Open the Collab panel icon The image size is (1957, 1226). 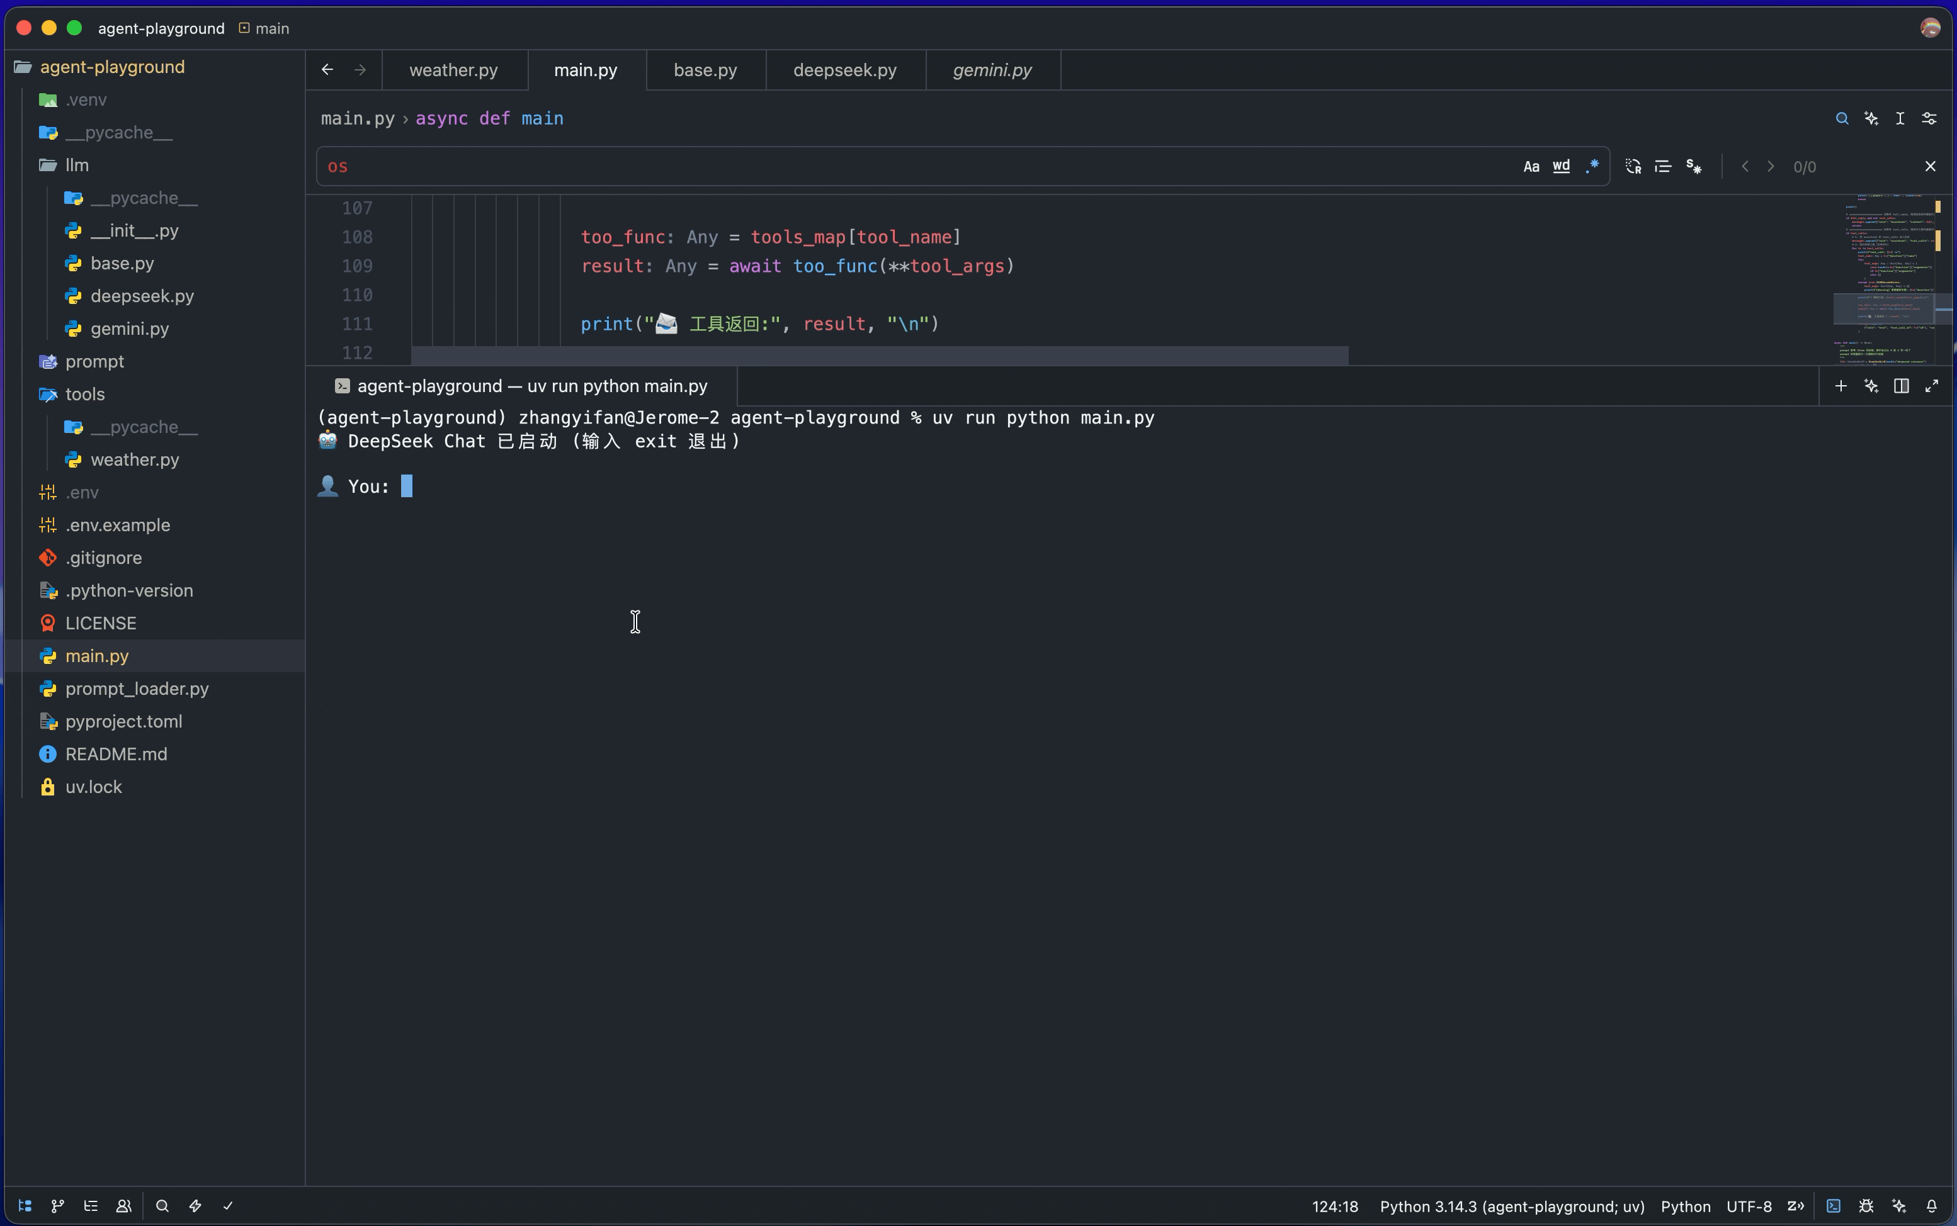(123, 1206)
